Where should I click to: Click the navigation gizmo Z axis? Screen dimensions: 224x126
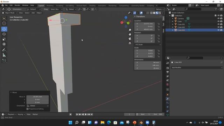pyautogui.click(x=126, y=17)
